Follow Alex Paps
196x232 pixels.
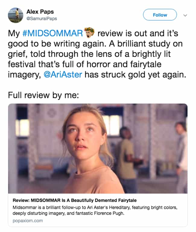(160, 15)
